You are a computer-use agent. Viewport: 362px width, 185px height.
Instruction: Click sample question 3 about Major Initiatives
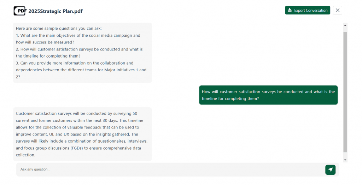[x=81, y=70]
